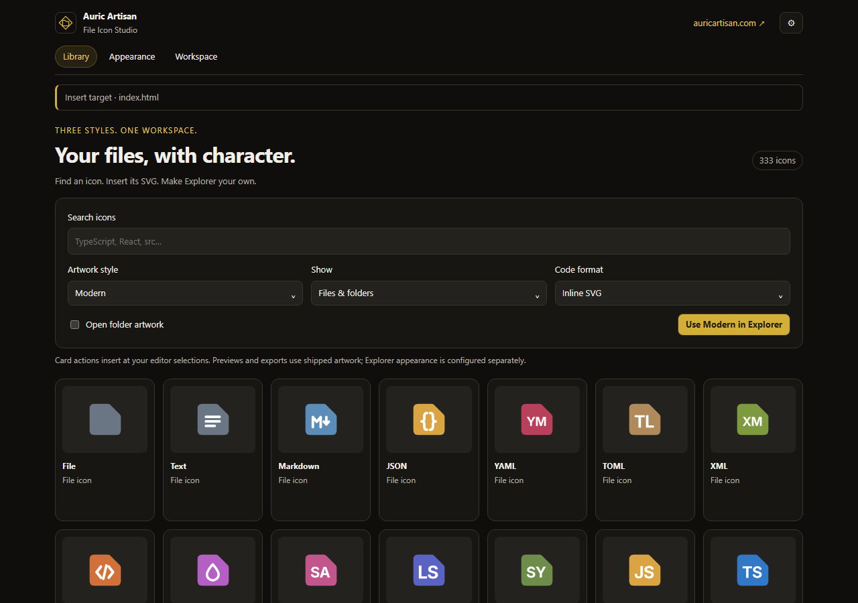Visit the auricartisan.com link
858x603 pixels.
click(729, 23)
